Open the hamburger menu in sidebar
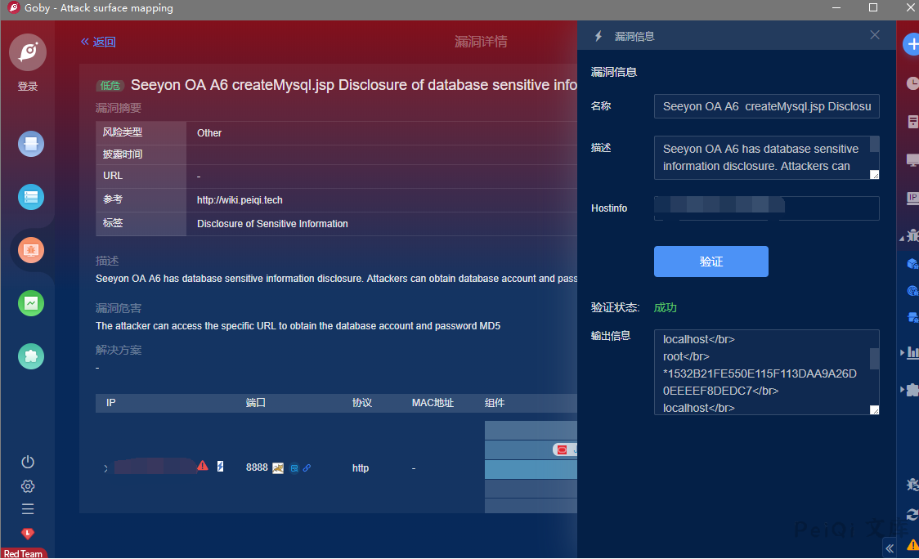This screenshot has width=919, height=559. tap(28, 509)
